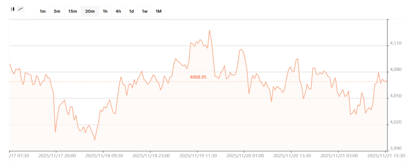This screenshot has height=167, width=412.
Task: Select the line chart view icon
Action: tap(20, 9)
